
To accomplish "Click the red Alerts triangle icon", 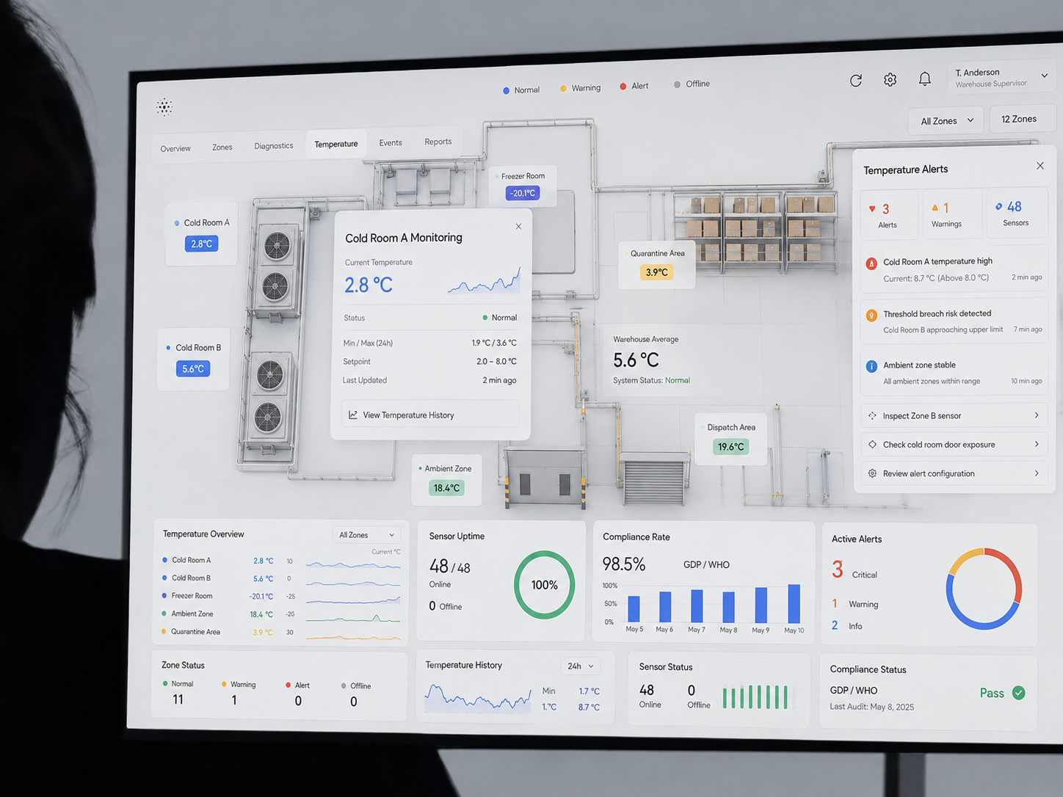I will (872, 209).
